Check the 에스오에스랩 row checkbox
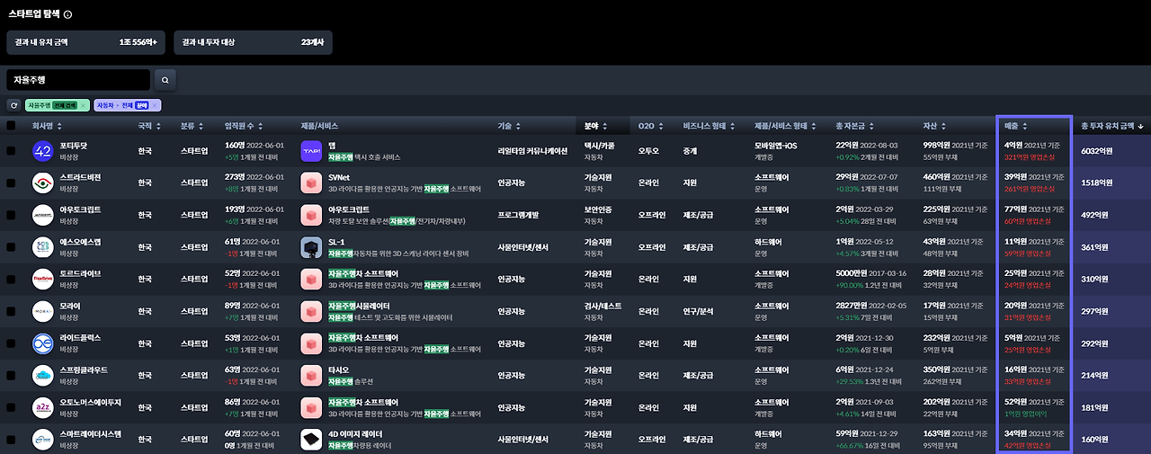 11,247
